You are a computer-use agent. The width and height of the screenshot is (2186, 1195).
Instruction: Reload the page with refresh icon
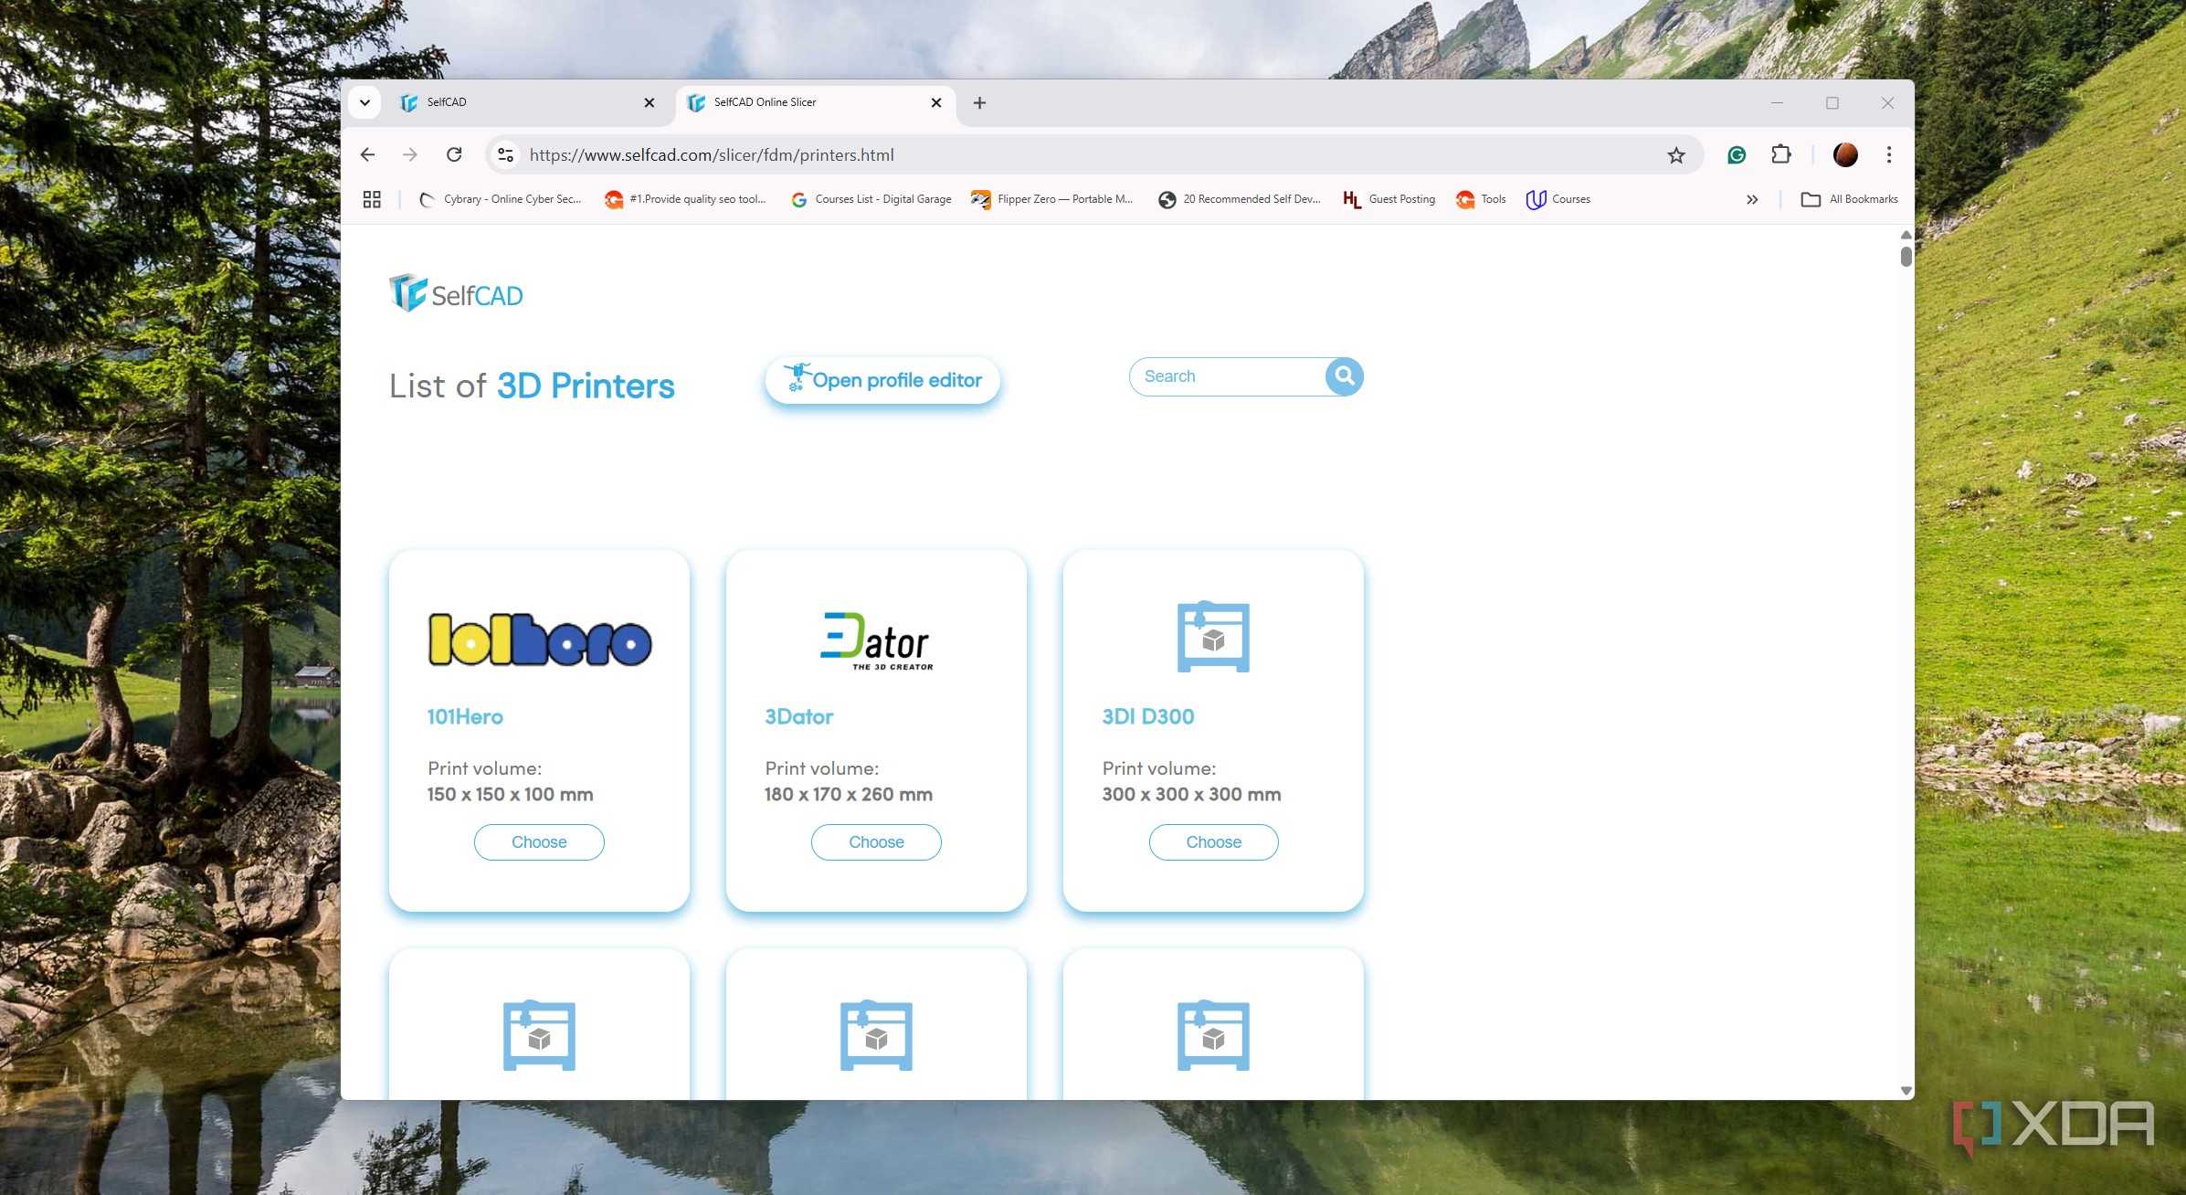click(x=454, y=154)
